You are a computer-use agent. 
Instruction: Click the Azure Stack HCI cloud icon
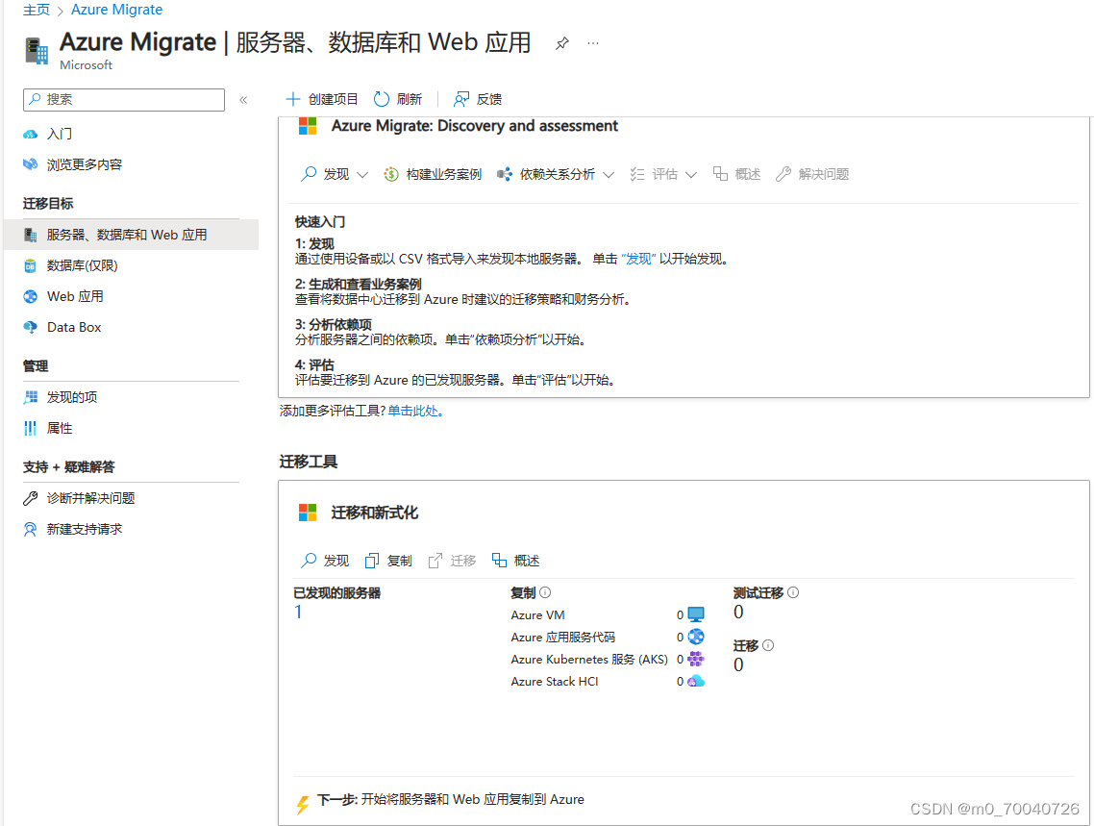pyautogui.click(x=696, y=682)
